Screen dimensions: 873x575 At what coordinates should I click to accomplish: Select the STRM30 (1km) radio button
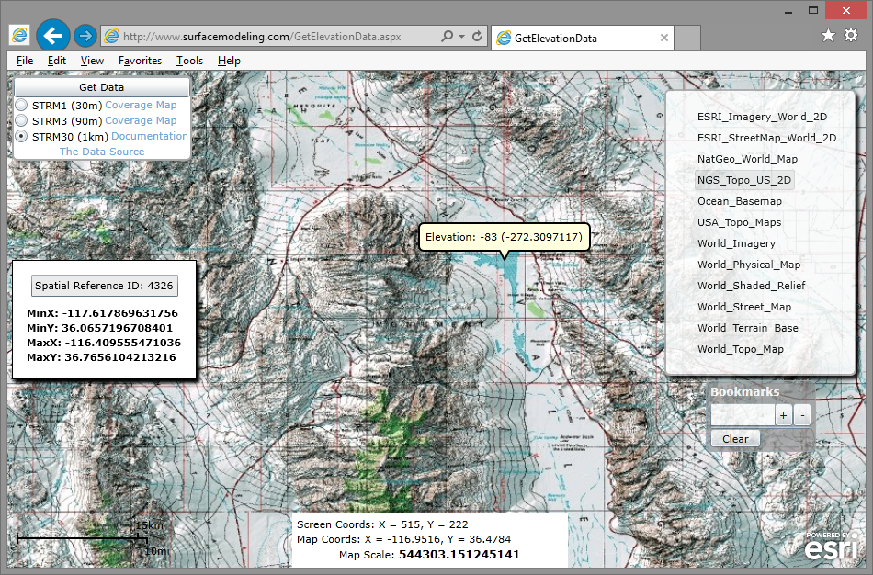click(22, 136)
